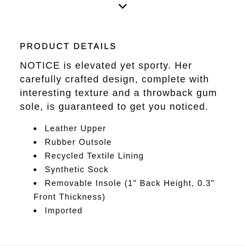The height and width of the screenshot is (246, 245).
Task: Click the bullet point beside Imported
Action: pyautogui.click(x=35, y=211)
